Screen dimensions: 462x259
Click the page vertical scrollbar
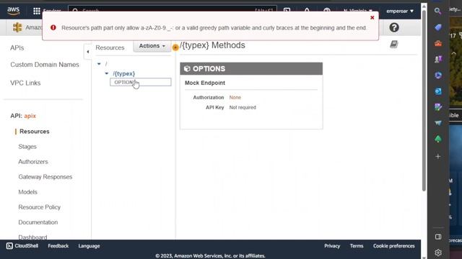pyautogui.click(x=424, y=100)
